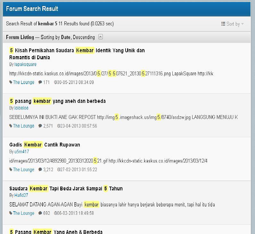Collapse the Forum Listing section
This screenshot has height=234, width=255.
click(x=100, y=37)
